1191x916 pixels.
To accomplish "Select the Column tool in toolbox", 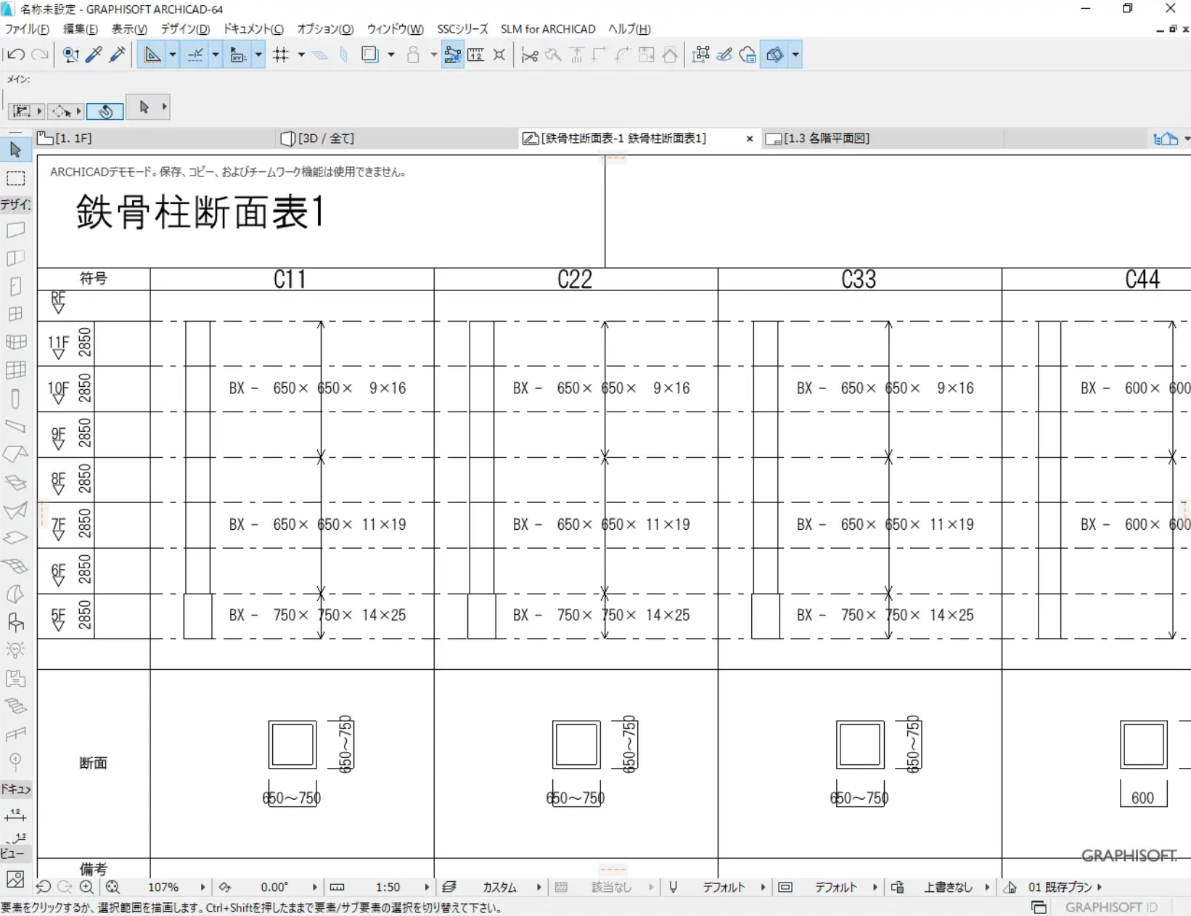I will (x=15, y=399).
